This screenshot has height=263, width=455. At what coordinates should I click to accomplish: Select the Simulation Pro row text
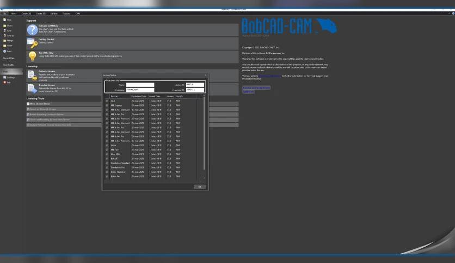(118, 167)
